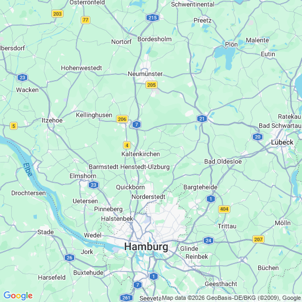302x302 pixels.
Task: Click the Google logo
Action: pos(18,296)
